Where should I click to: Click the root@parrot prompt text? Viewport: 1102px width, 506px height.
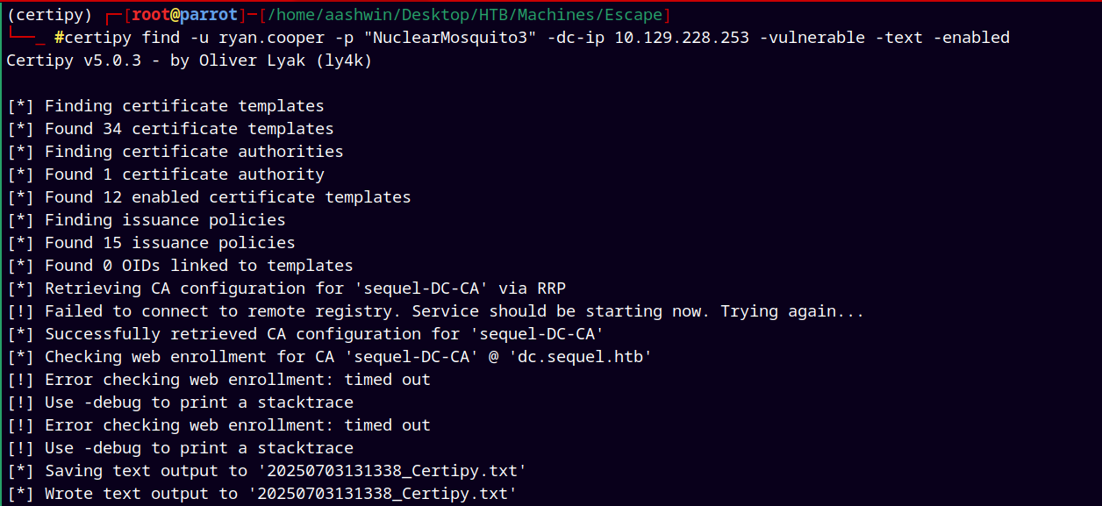click(185, 15)
